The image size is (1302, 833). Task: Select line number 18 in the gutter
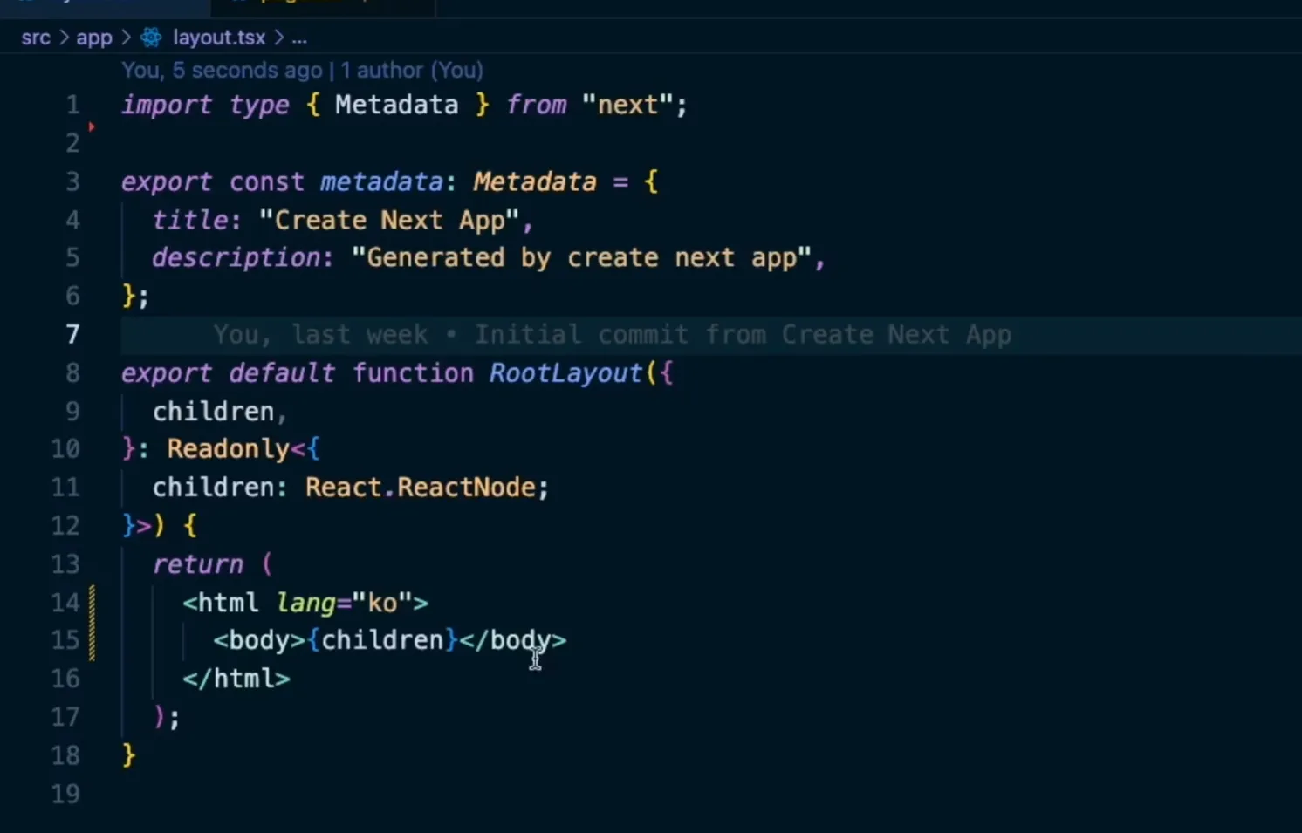[65, 755]
